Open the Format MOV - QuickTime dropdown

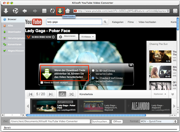tap(158, 121)
